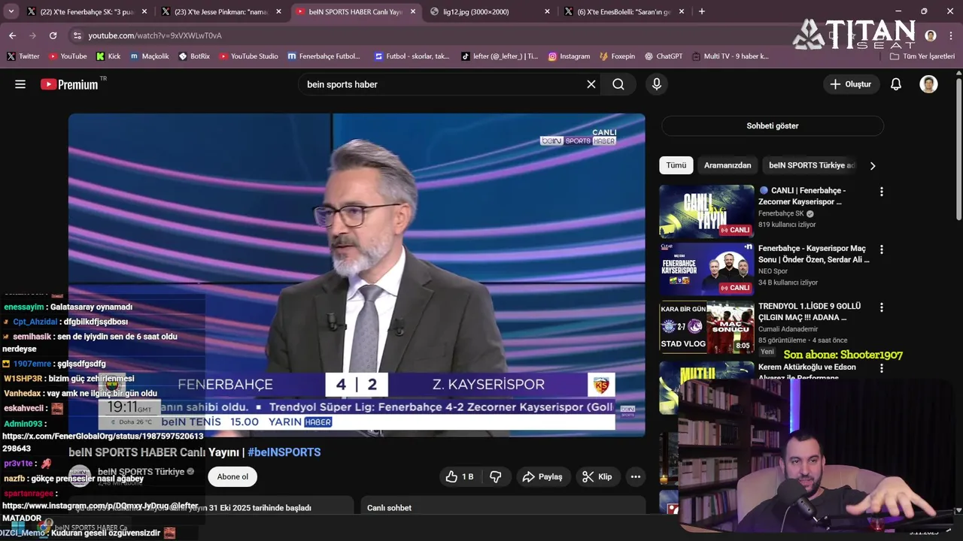Open the YouTube hamburger guide menu
Image resolution: width=963 pixels, height=541 pixels.
20,84
